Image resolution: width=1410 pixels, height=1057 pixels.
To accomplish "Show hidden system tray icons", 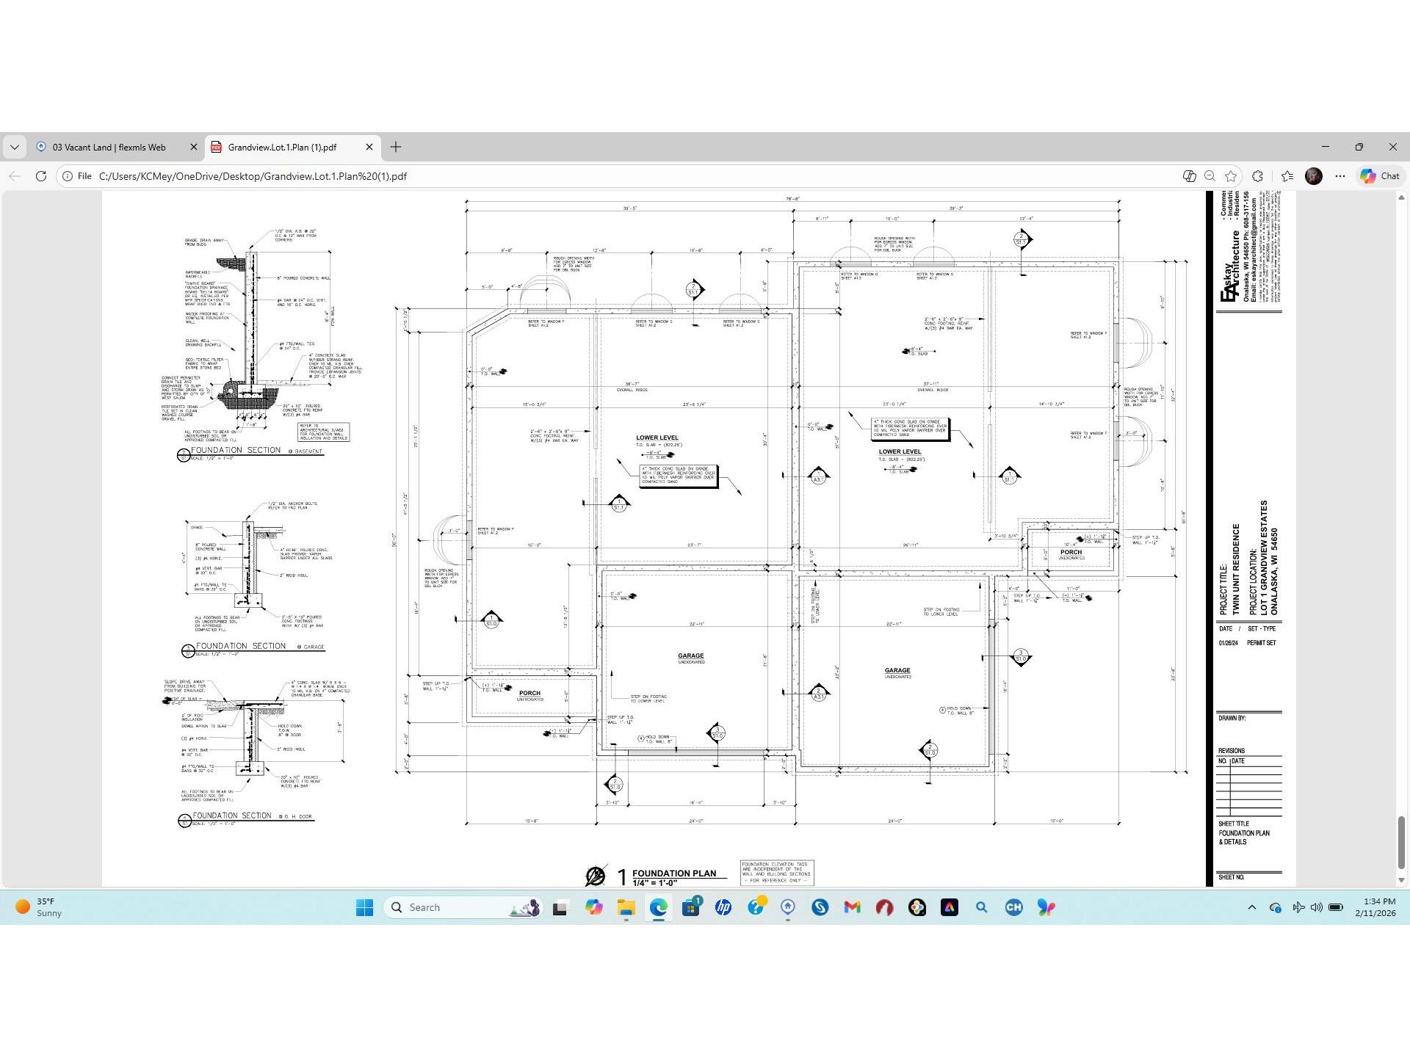I will pos(1251,907).
